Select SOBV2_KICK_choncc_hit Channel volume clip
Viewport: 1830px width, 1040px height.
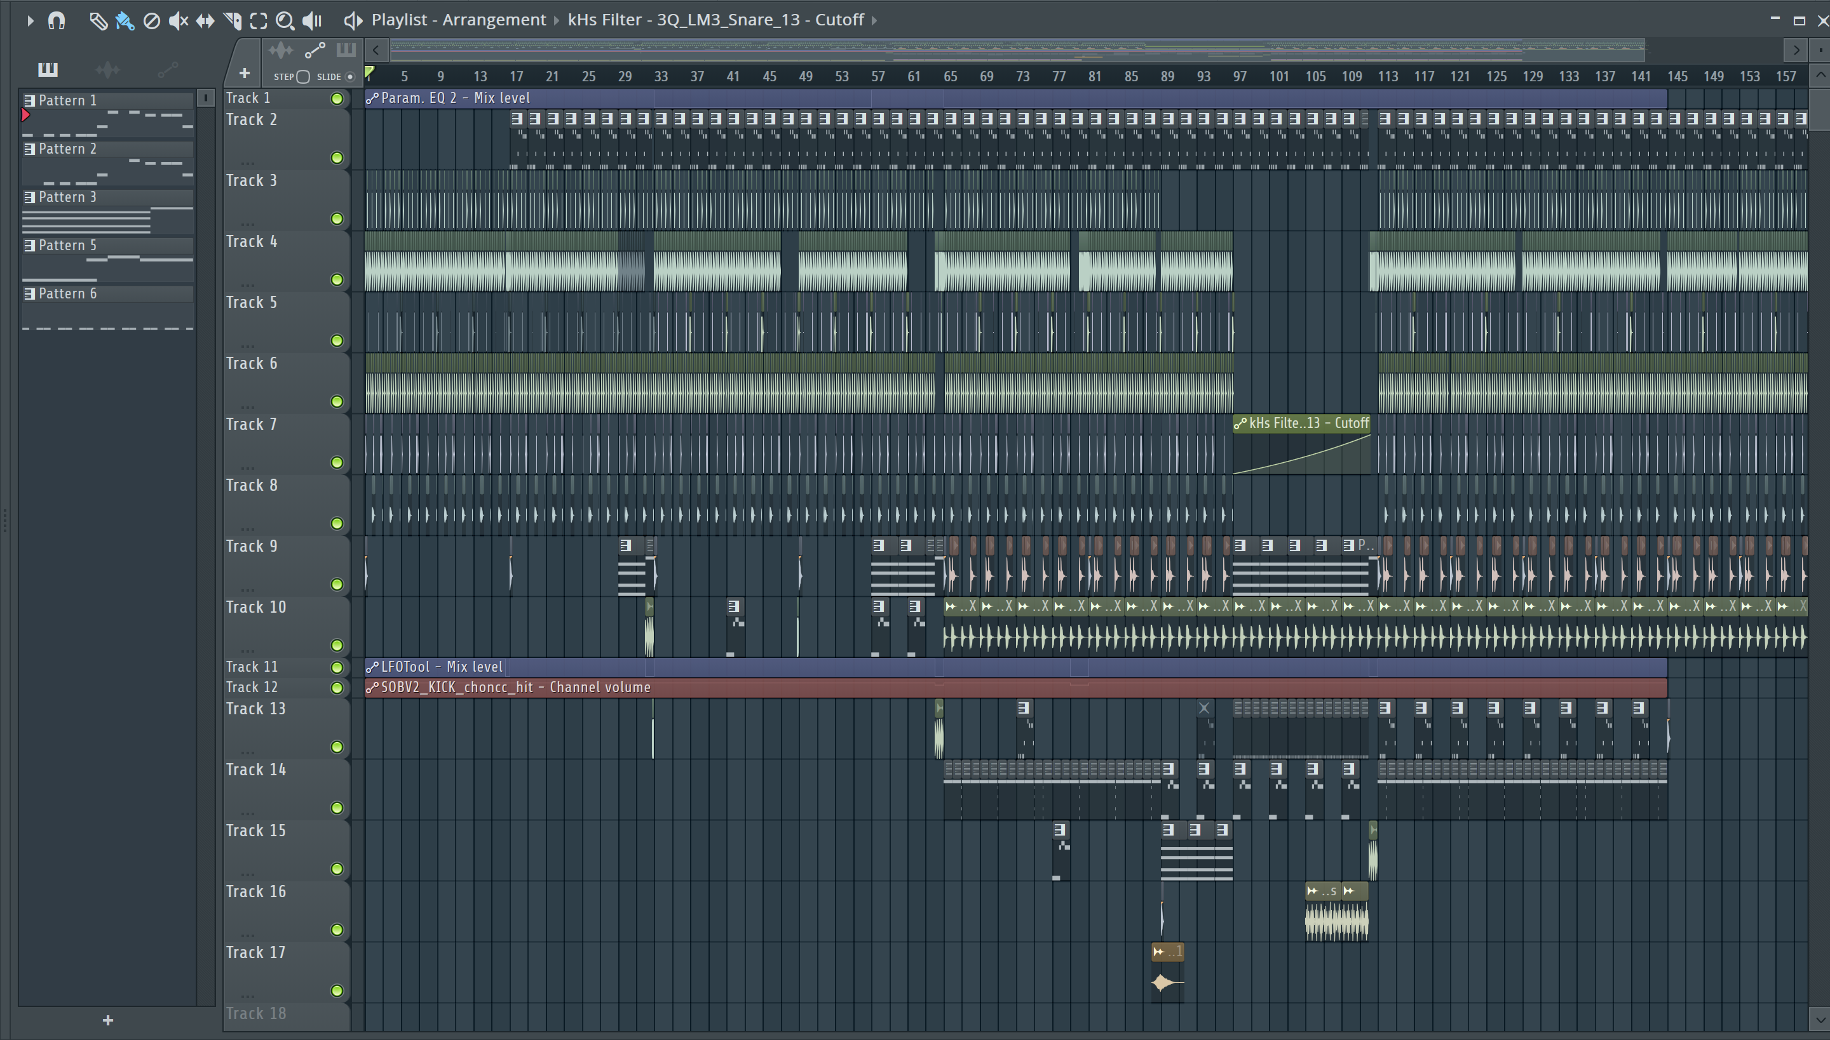(x=1016, y=688)
